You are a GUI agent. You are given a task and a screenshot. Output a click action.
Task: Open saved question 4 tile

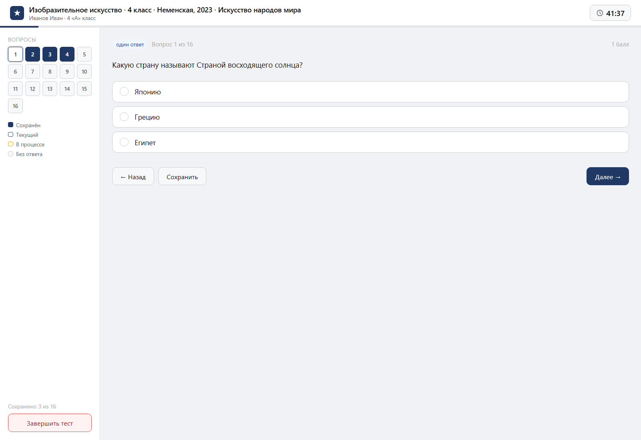click(67, 54)
